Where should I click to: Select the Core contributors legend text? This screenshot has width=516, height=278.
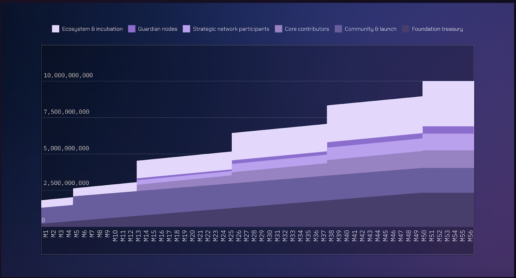click(x=307, y=29)
